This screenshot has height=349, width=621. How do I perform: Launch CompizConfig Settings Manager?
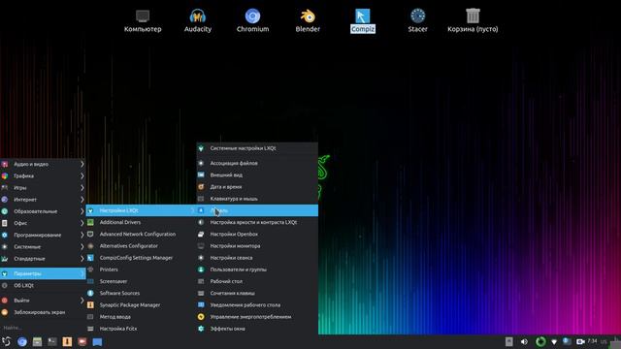pyautogui.click(x=142, y=258)
